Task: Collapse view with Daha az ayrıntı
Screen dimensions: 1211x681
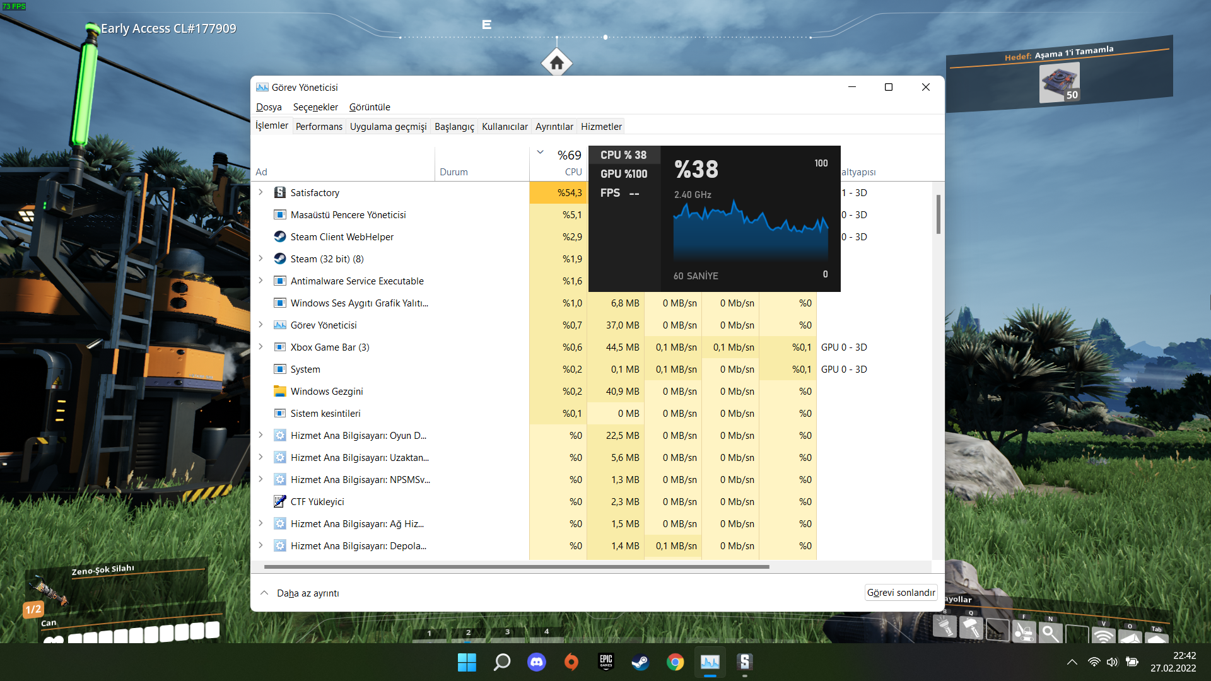Action: (300, 593)
